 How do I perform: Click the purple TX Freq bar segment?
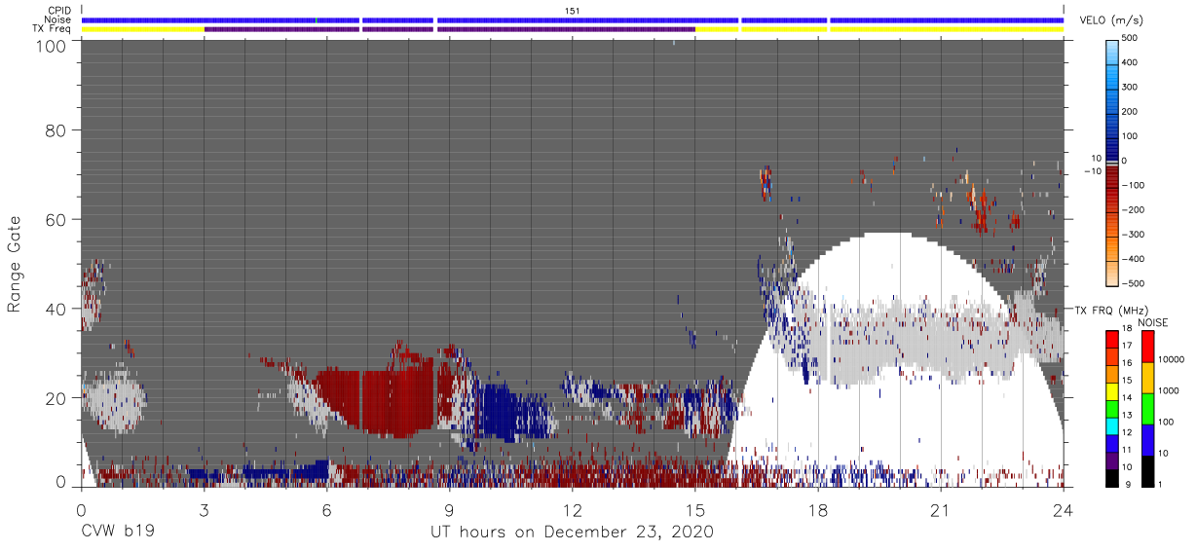tap(449, 29)
